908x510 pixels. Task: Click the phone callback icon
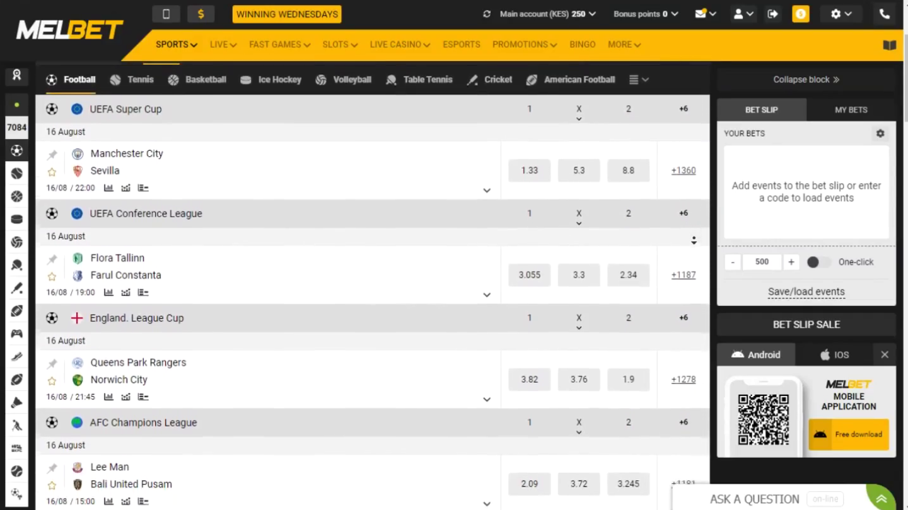(x=884, y=14)
